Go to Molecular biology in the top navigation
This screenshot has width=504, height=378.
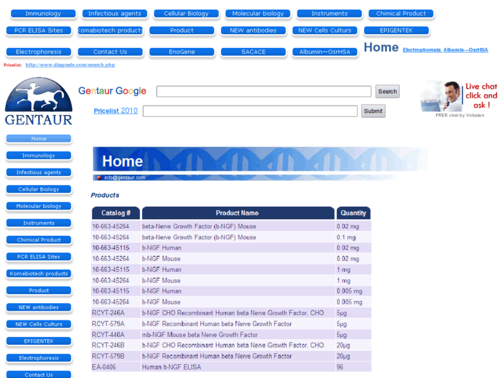pos(258,13)
